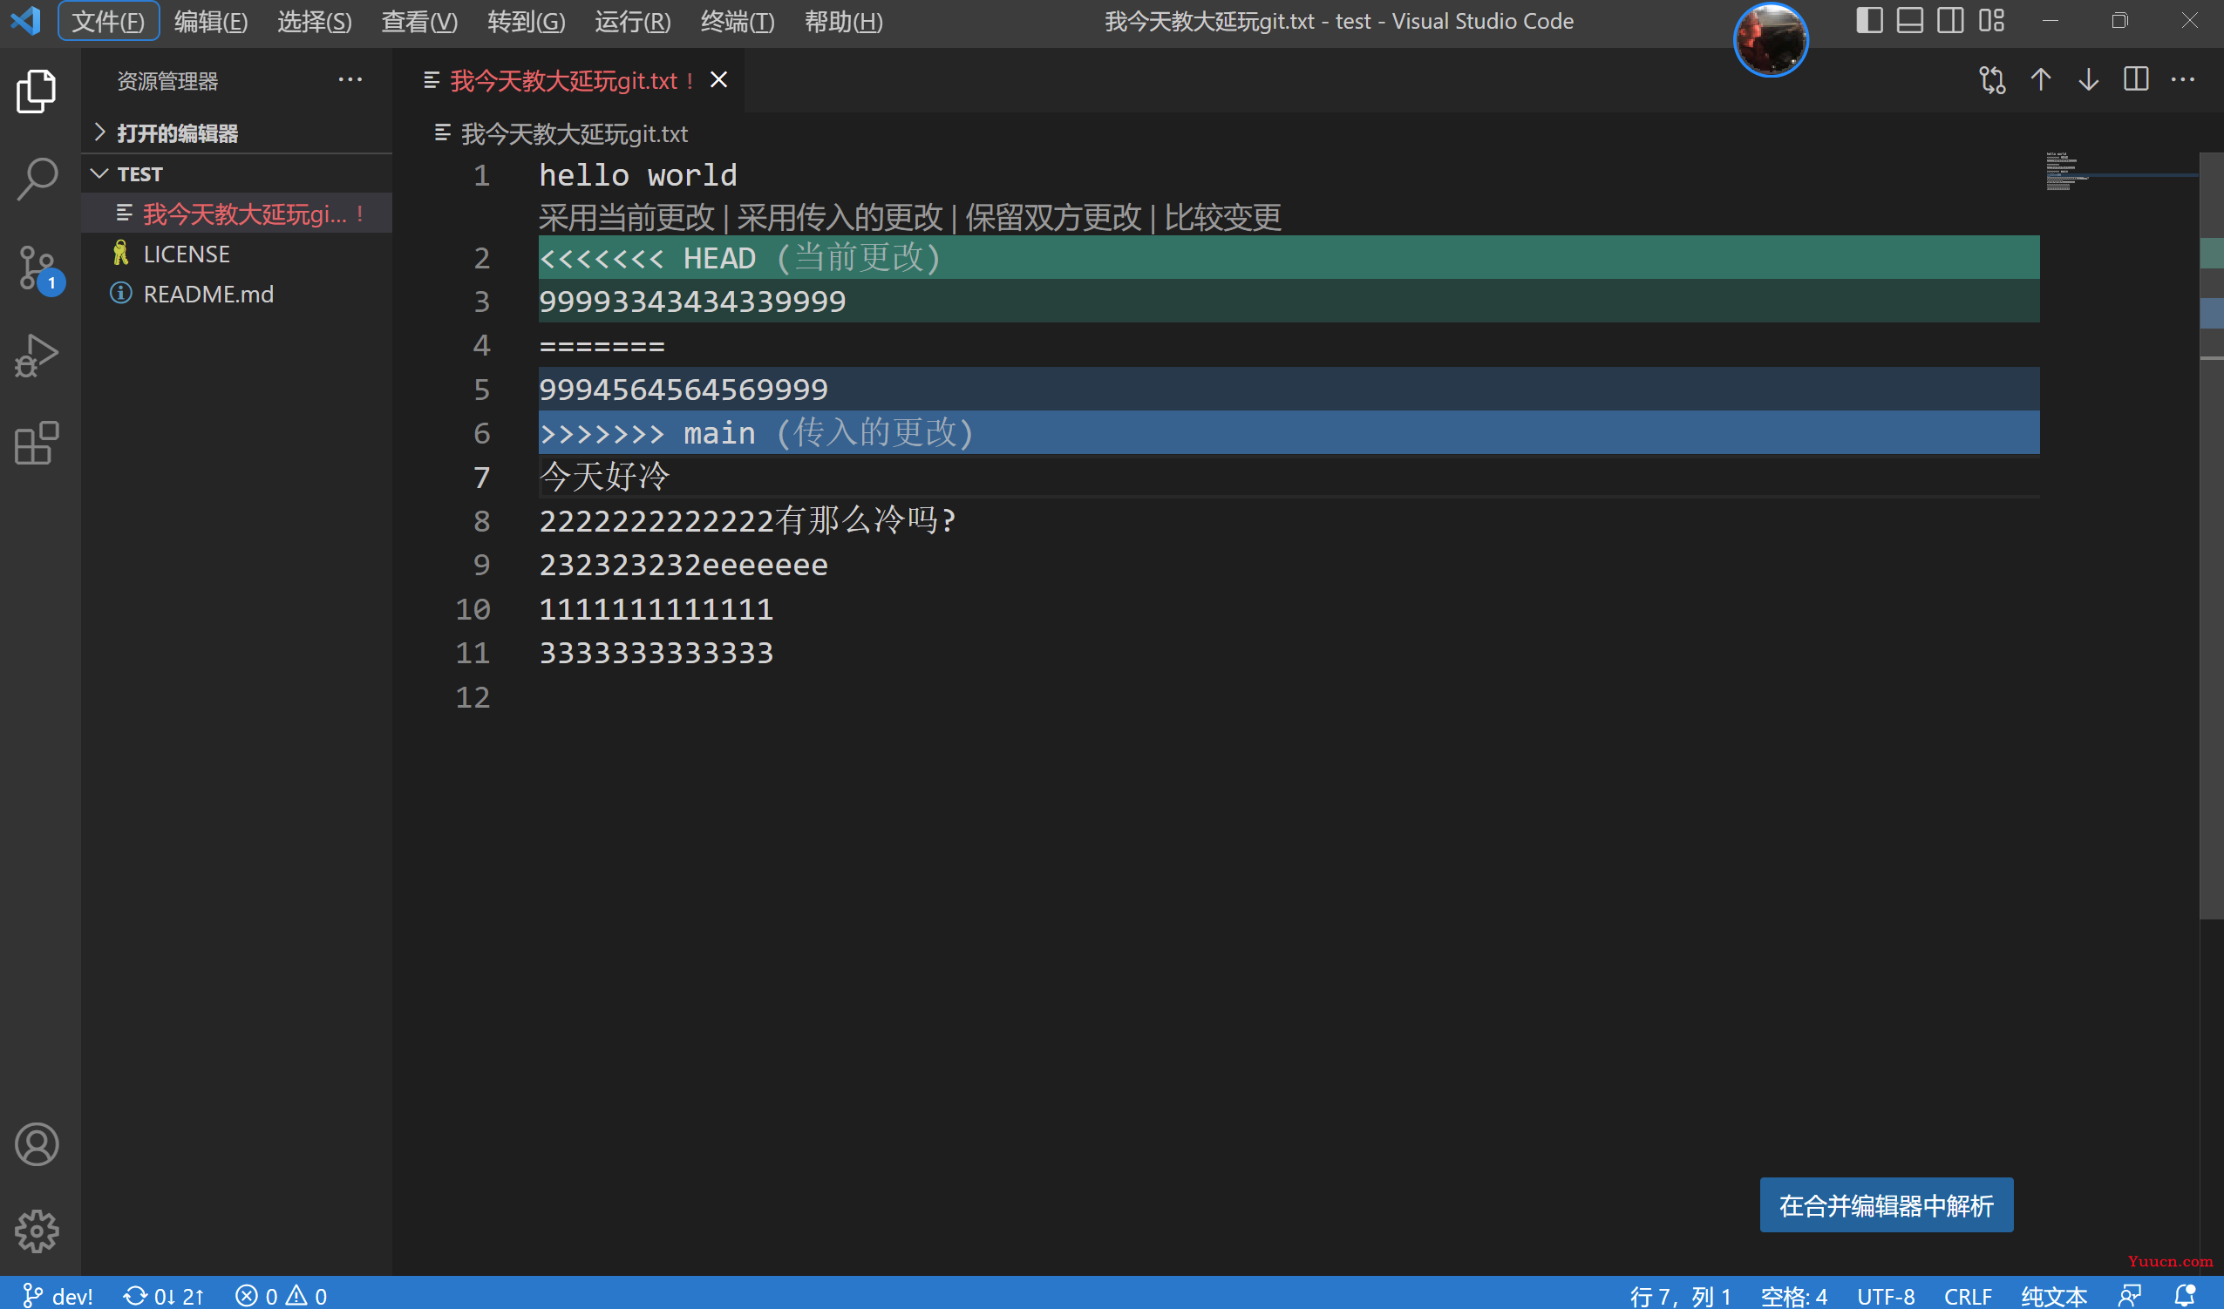Click 采用传入的更改 to accept incoming change

coord(840,217)
